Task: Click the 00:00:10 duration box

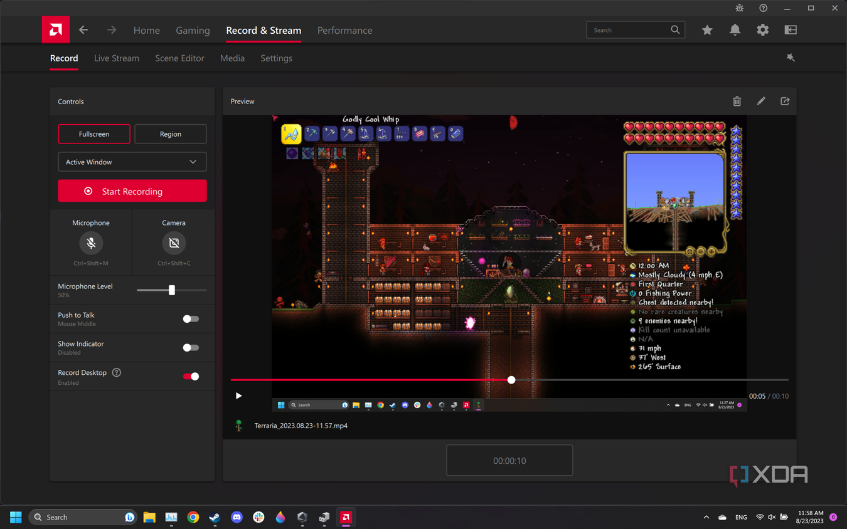Action: click(x=509, y=461)
